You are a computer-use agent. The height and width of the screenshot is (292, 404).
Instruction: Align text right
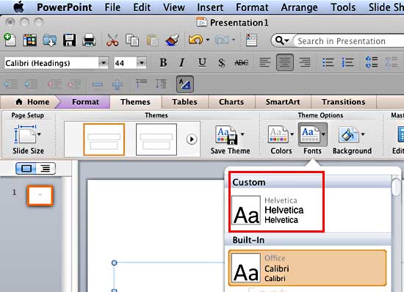(305, 62)
